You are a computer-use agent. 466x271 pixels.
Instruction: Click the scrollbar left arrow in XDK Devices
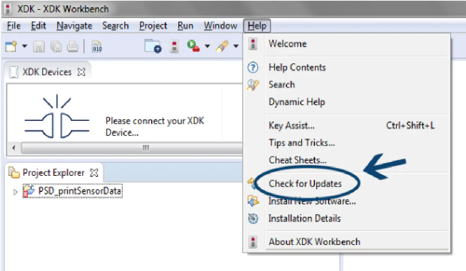14,148
